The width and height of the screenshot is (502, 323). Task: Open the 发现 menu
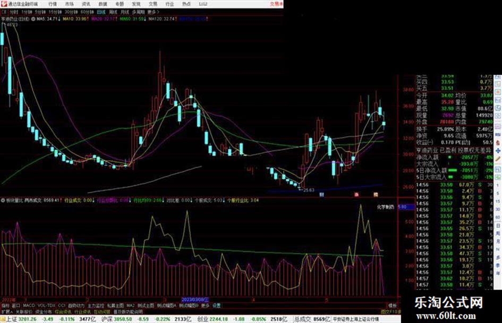(137, 4)
